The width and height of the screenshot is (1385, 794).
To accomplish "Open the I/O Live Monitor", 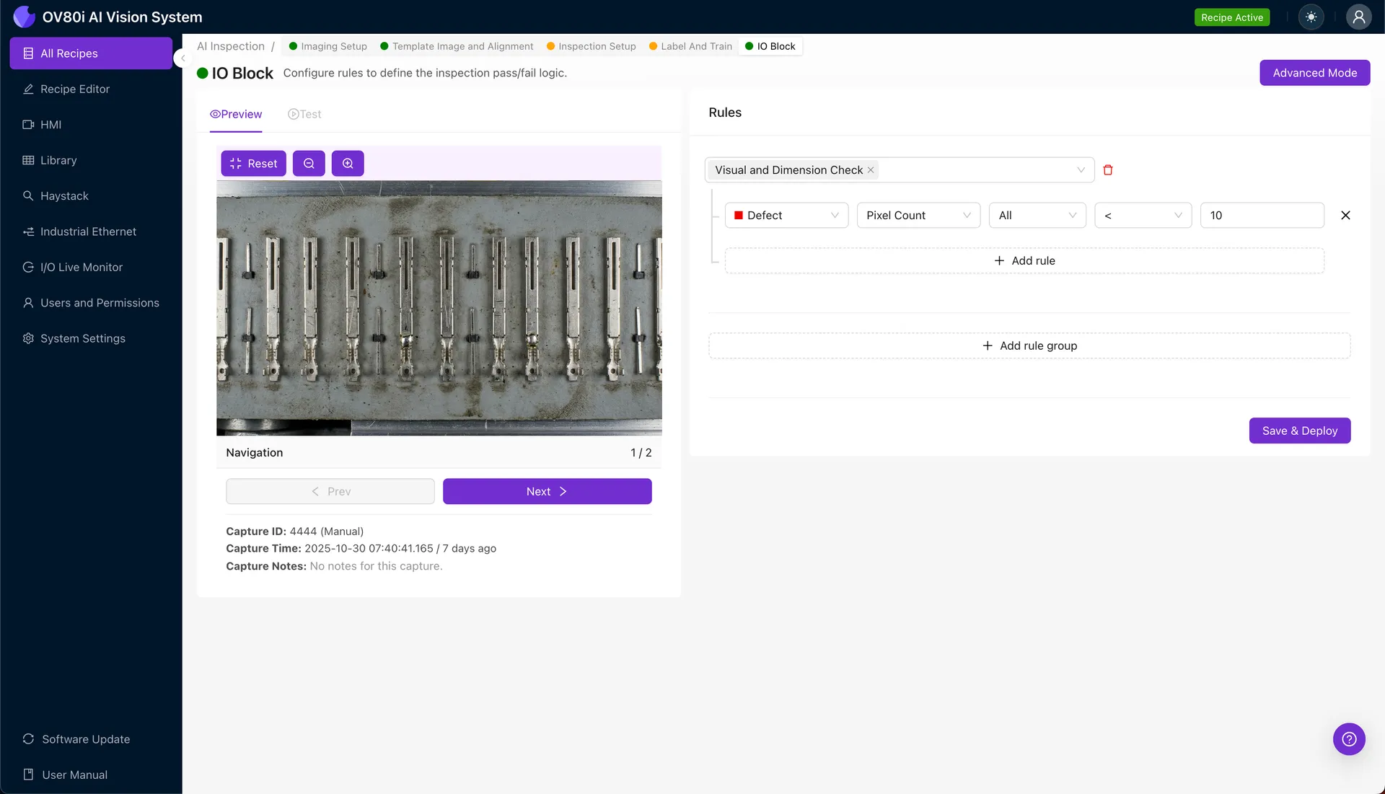I will (81, 267).
